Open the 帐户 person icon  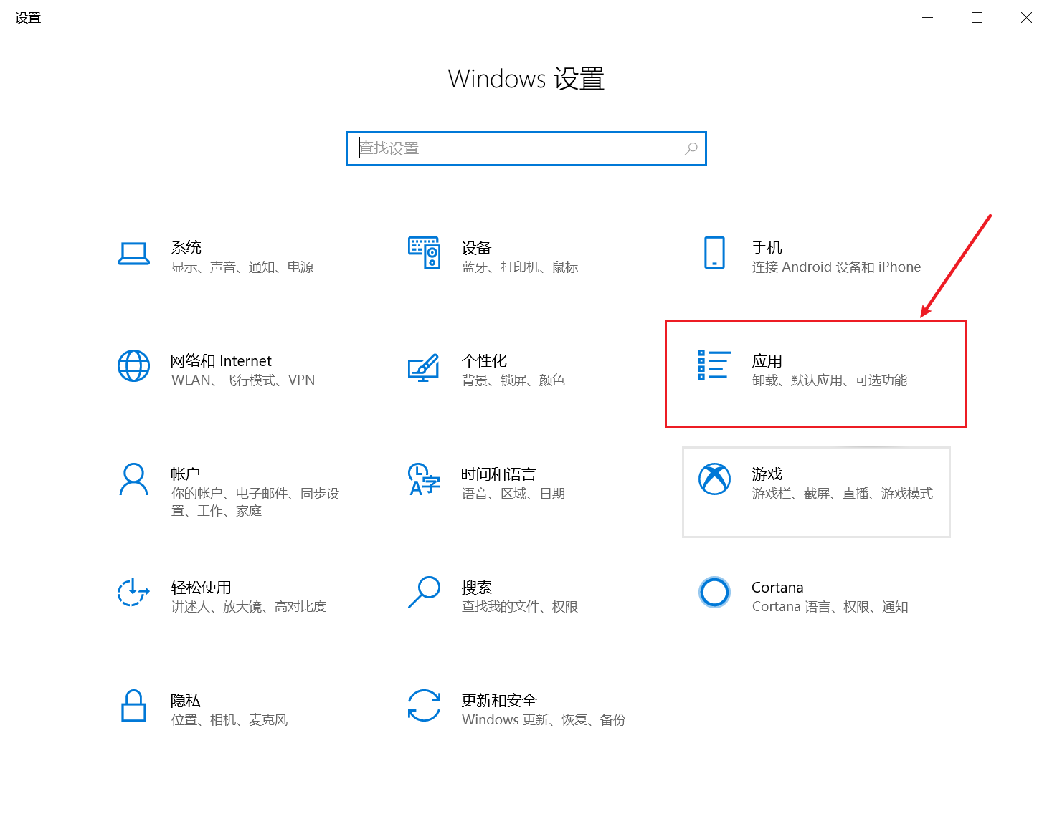133,479
